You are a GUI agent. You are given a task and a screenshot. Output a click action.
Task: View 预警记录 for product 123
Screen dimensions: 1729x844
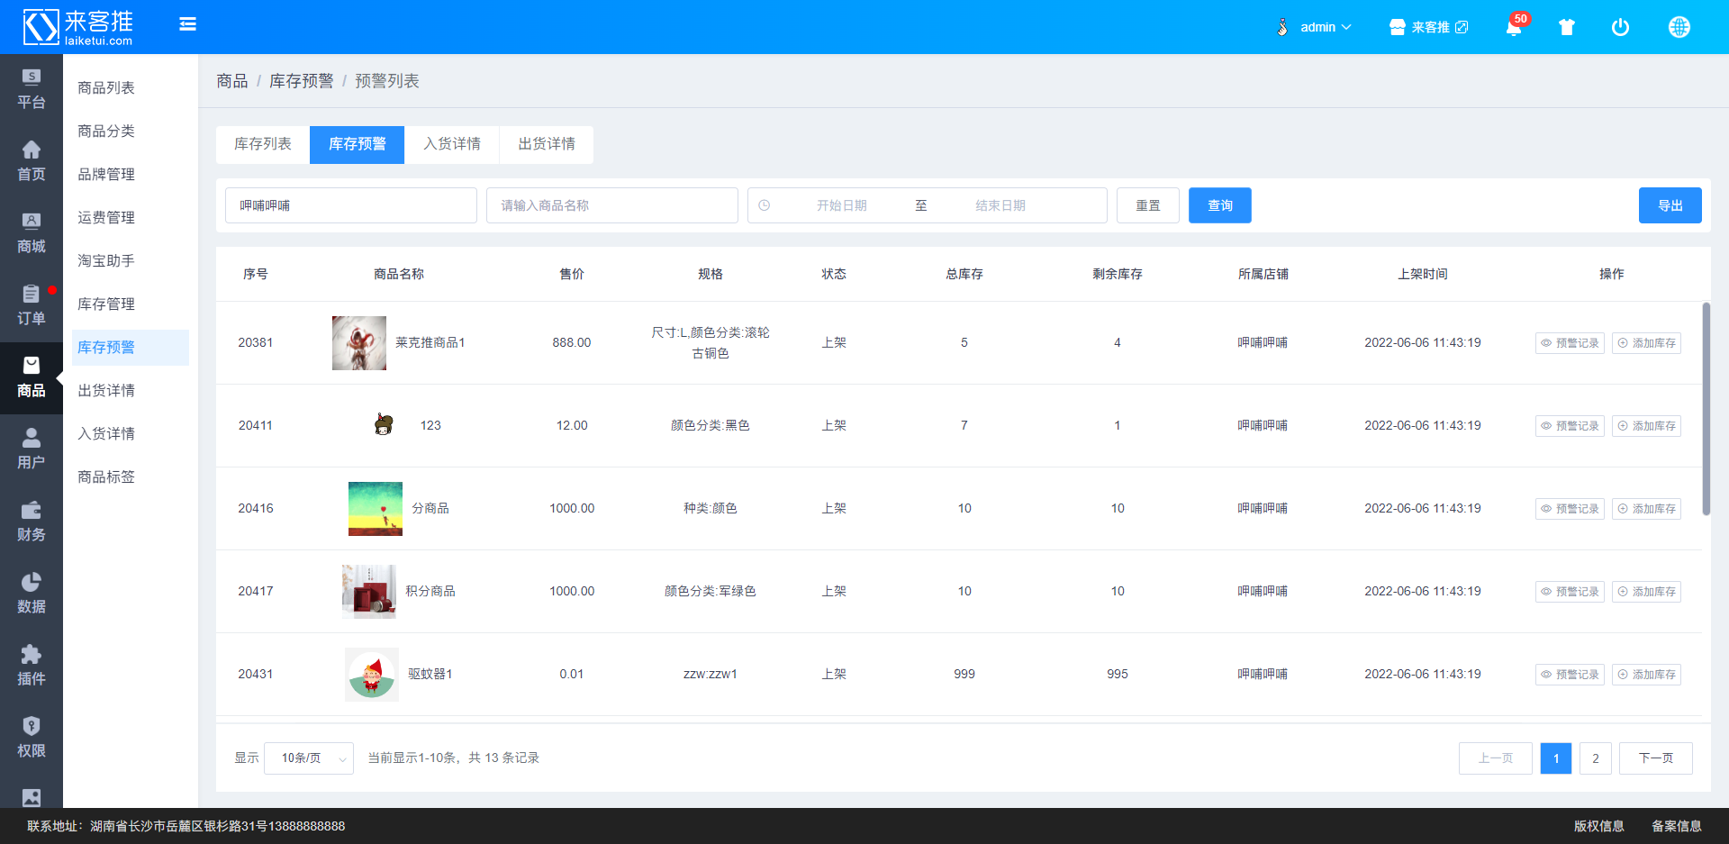point(1570,426)
